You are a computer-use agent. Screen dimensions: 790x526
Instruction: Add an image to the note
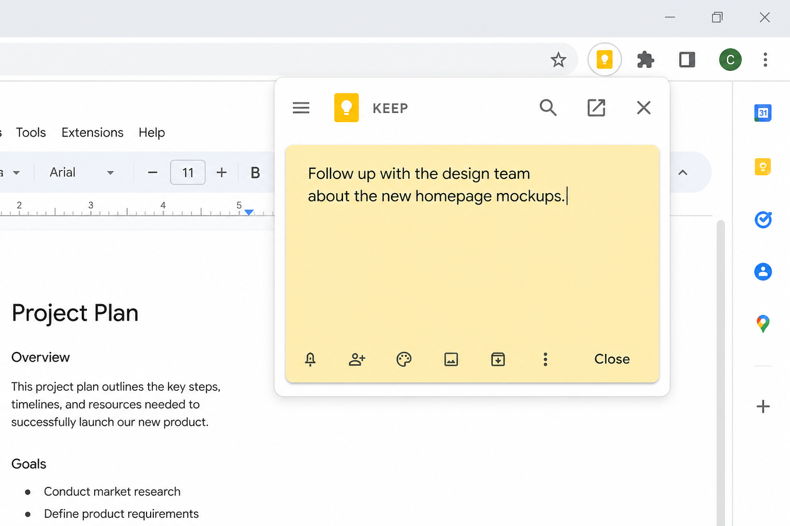coord(451,359)
